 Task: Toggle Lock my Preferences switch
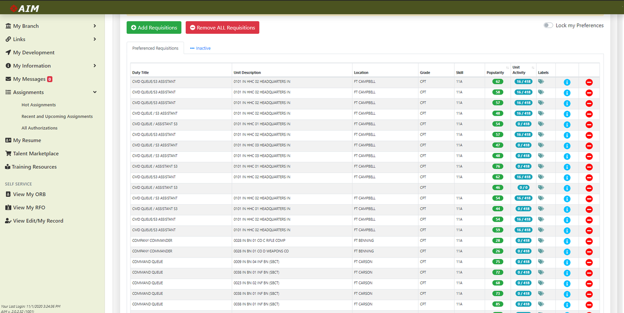[x=548, y=25]
